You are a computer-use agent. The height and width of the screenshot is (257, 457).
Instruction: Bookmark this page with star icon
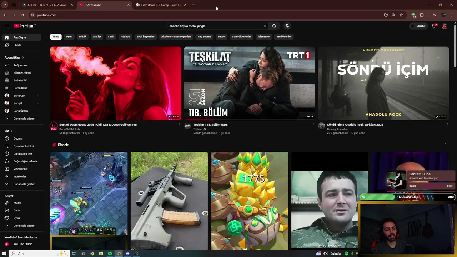(x=401, y=15)
